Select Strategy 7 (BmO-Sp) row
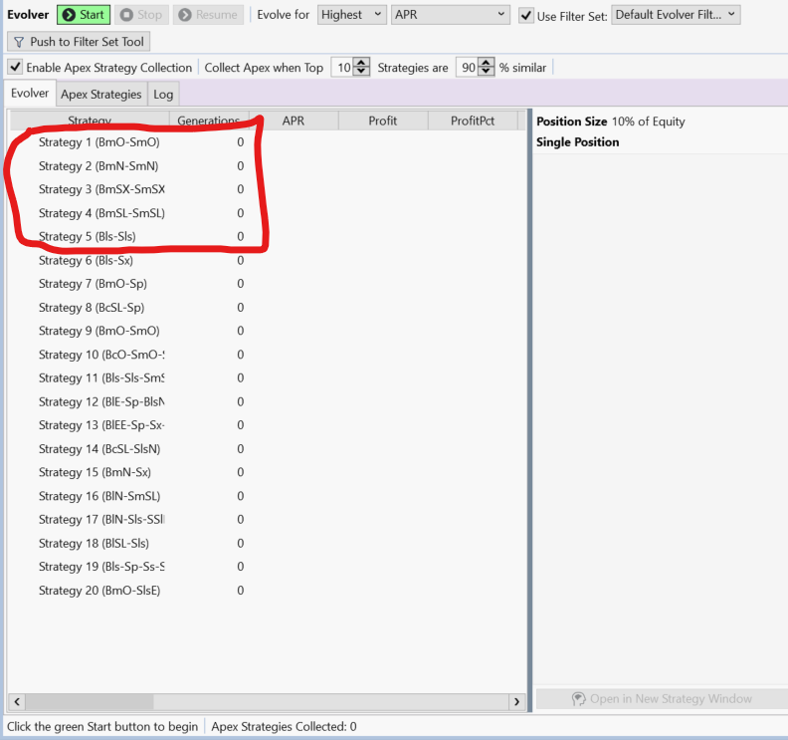788x740 pixels. 93,284
